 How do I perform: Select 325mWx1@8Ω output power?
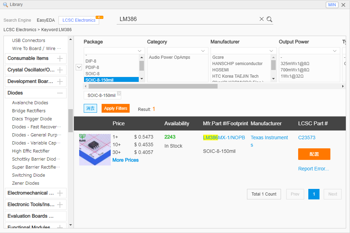tap(295, 64)
